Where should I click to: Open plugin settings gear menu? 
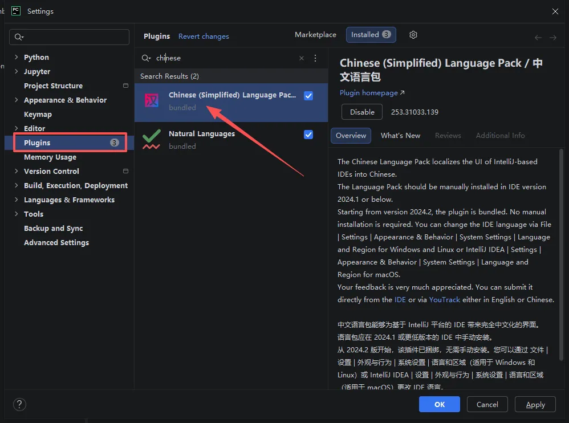coord(413,35)
